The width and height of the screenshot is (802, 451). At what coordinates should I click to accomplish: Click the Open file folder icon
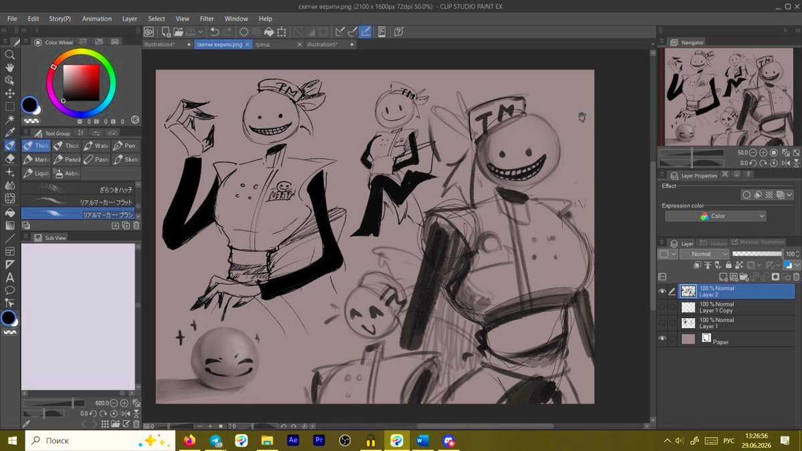[x=178, y=31]
